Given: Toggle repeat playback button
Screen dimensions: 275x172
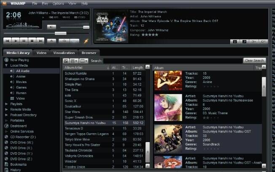Looking at the screenshot, I should [75, 41].
